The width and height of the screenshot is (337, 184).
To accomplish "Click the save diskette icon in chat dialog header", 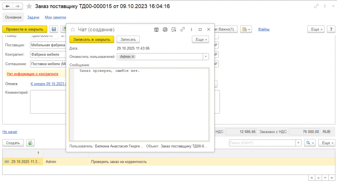I will point(156,29).
